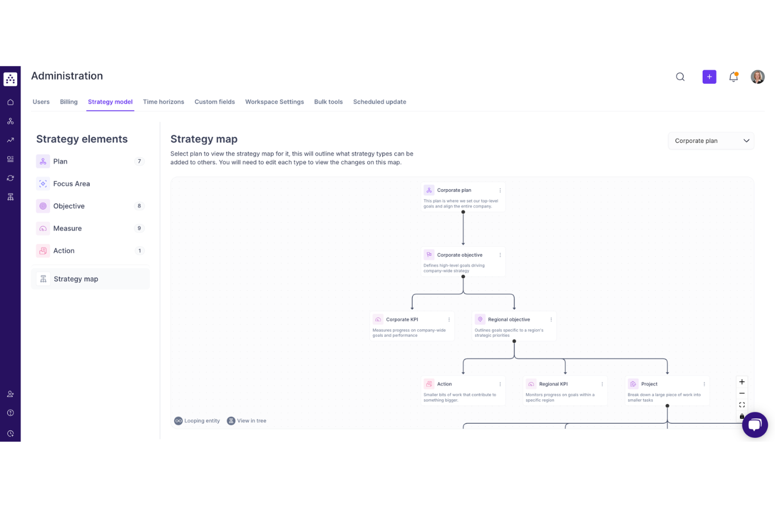
Task: Open the search magnifying glass
Action: pyautogui.click(x=680, y=76)
